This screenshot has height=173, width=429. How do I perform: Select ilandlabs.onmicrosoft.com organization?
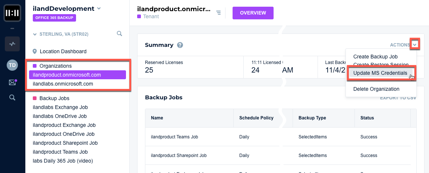tap(63, 84)
